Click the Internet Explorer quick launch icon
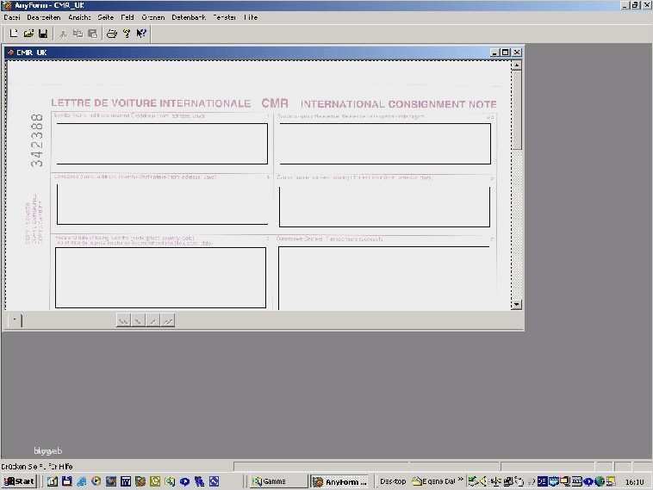This screenshot has width=653, height=490. (81, 481)
